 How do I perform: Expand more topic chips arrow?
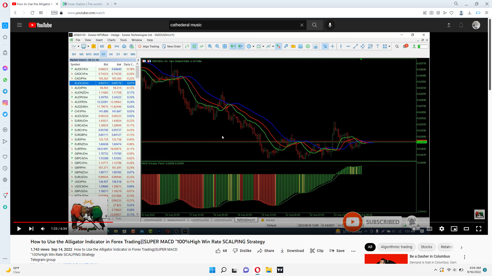[461, 247]
